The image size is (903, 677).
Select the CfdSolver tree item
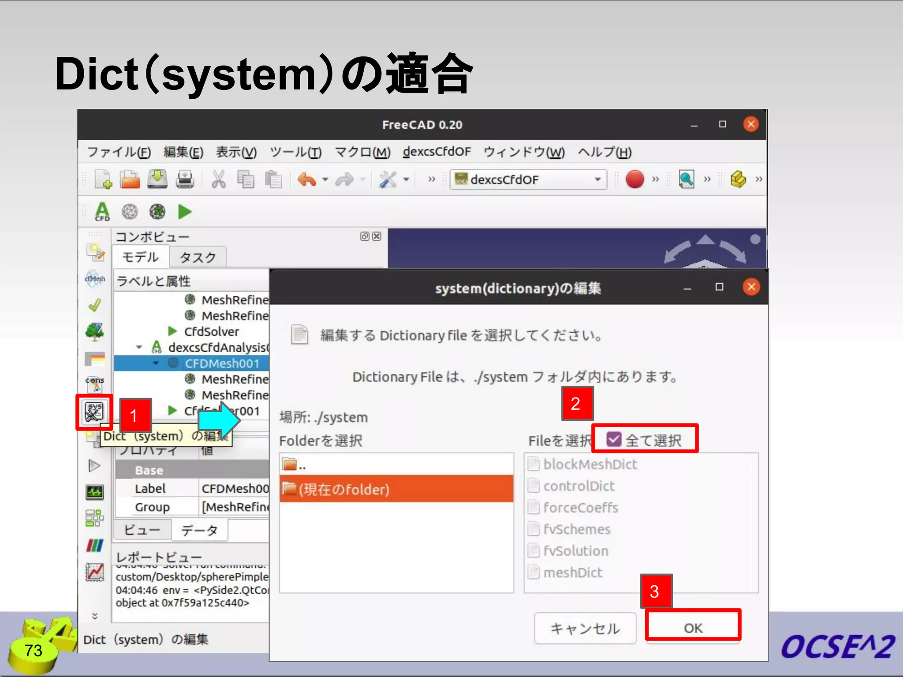pyautogui.click(x=211, y=331)
